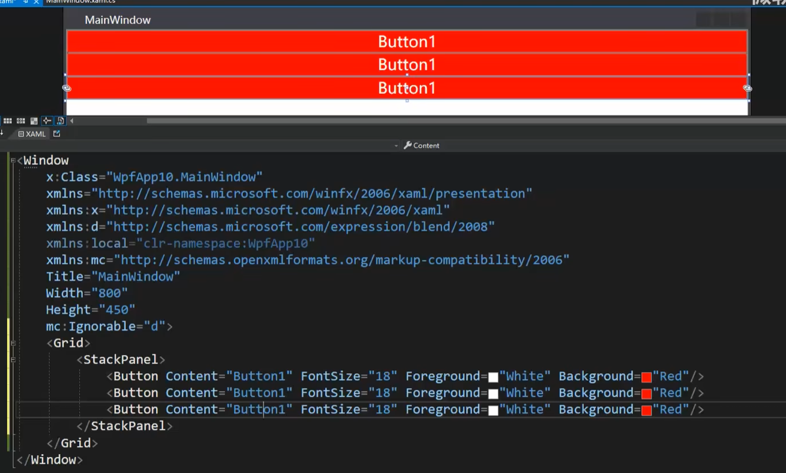Click the top Button1 in the designer
786x473 pixels.
407,41
